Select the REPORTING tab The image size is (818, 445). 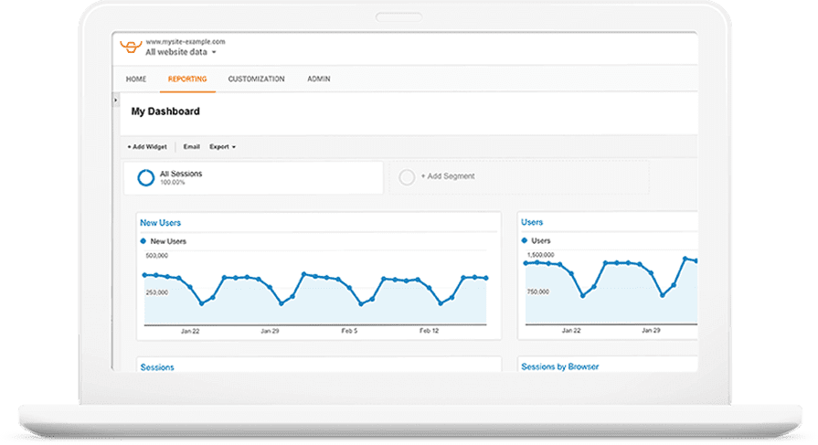(x=187, y=79)
